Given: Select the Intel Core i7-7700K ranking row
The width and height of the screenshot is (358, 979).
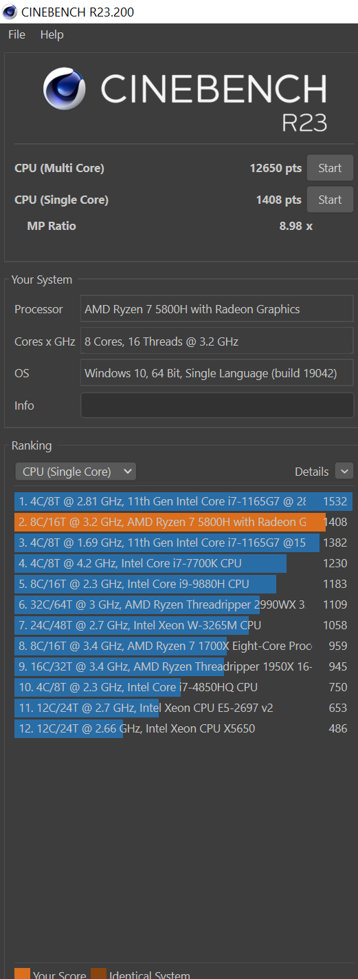Looking at the screenshot, I should [x=183, y=563].
